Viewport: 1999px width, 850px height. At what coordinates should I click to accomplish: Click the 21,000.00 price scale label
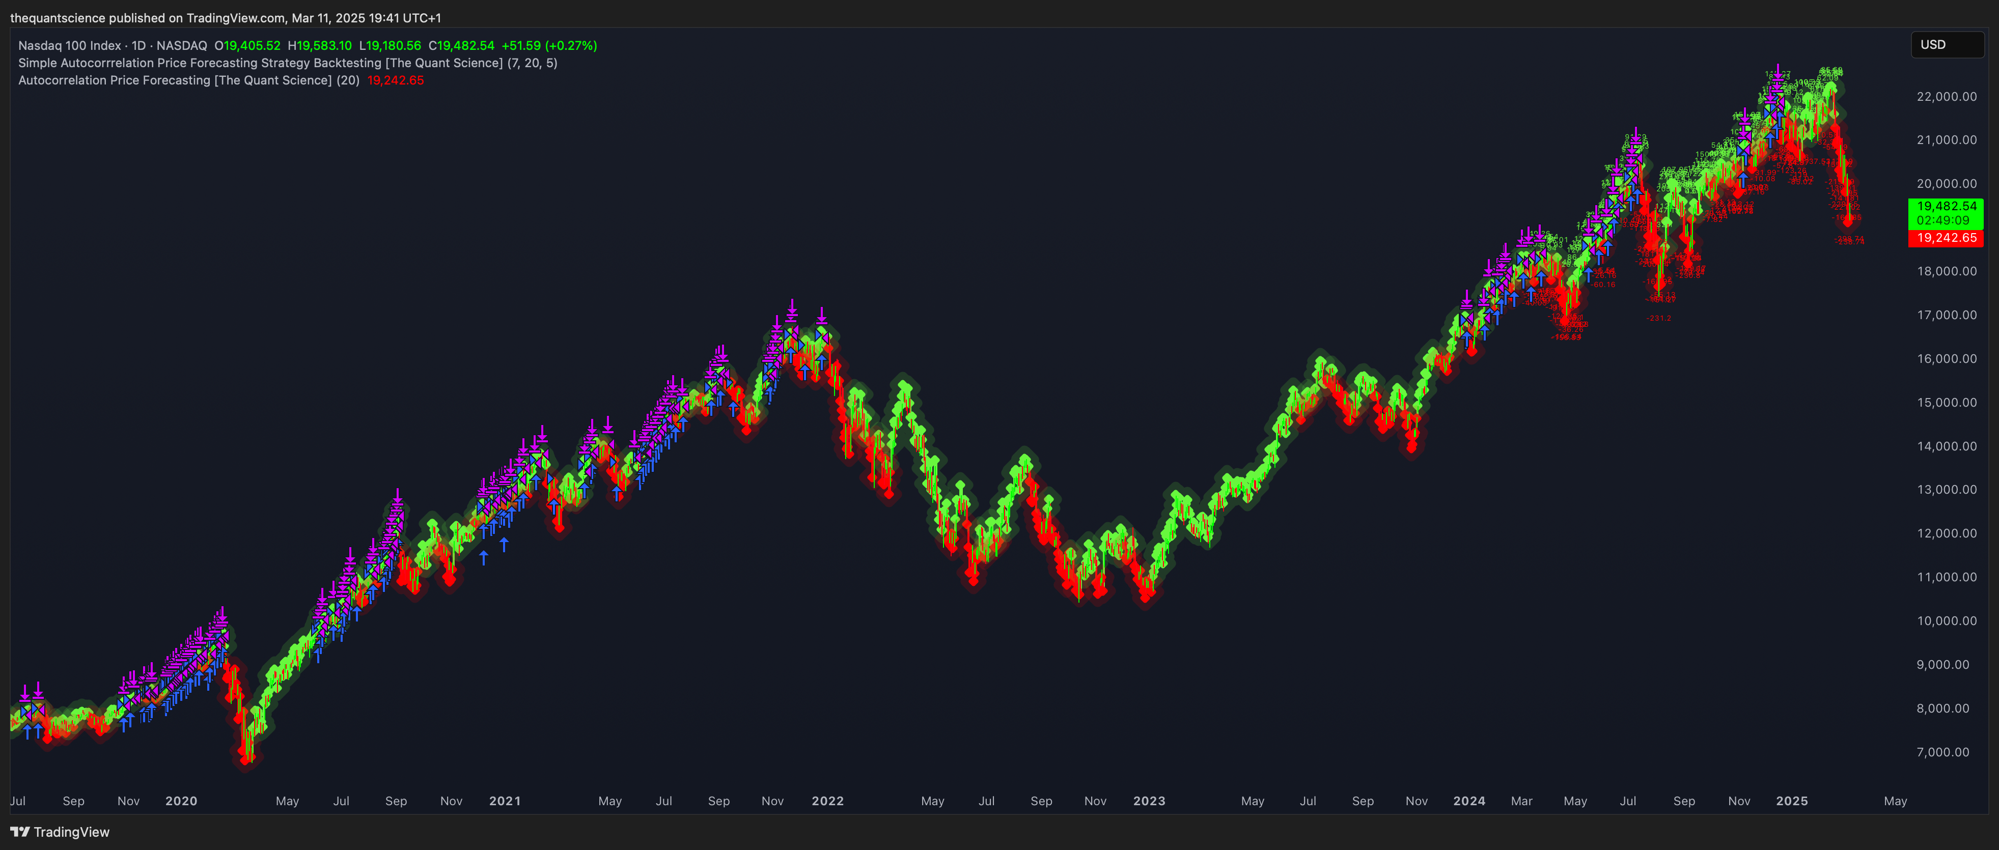(1946, 139)
